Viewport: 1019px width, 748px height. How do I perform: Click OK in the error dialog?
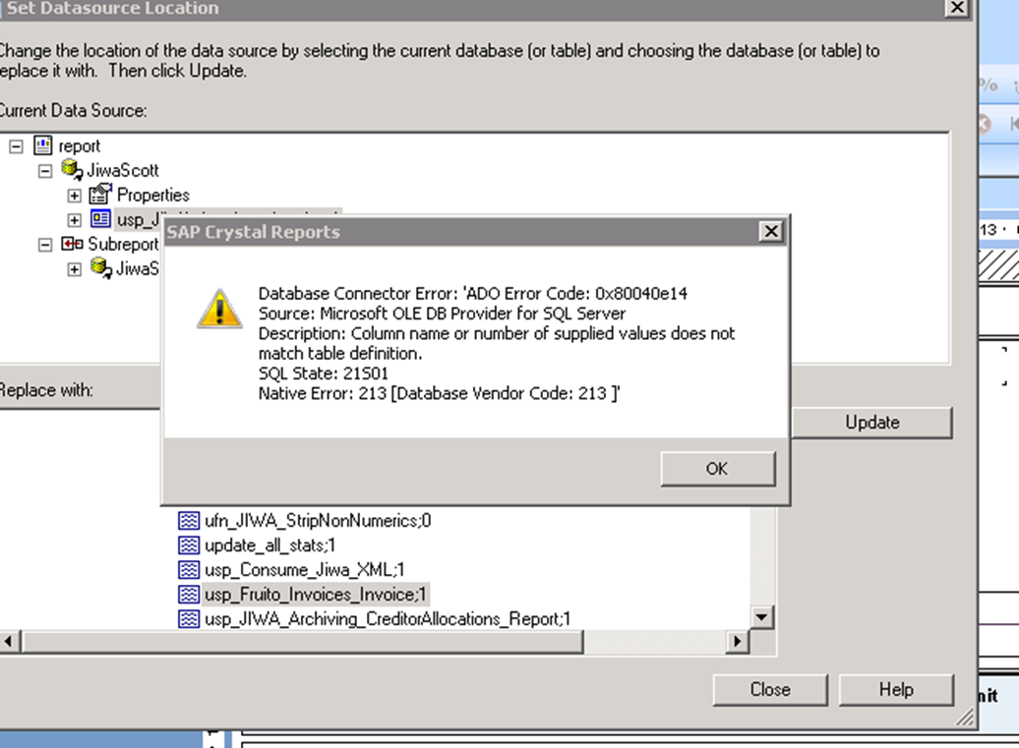coord(717,469)
